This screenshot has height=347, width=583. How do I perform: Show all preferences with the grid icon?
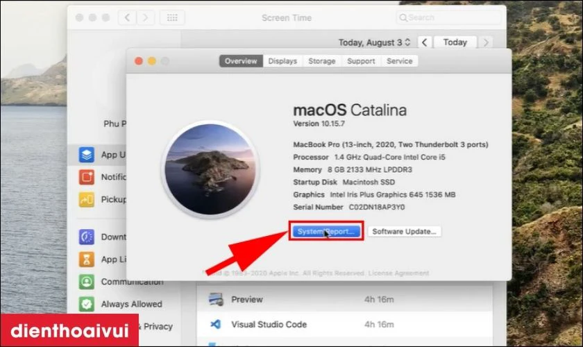172,17
